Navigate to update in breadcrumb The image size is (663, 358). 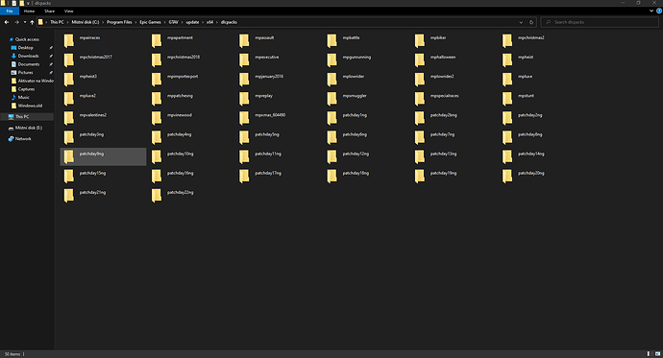pos(192,22)
